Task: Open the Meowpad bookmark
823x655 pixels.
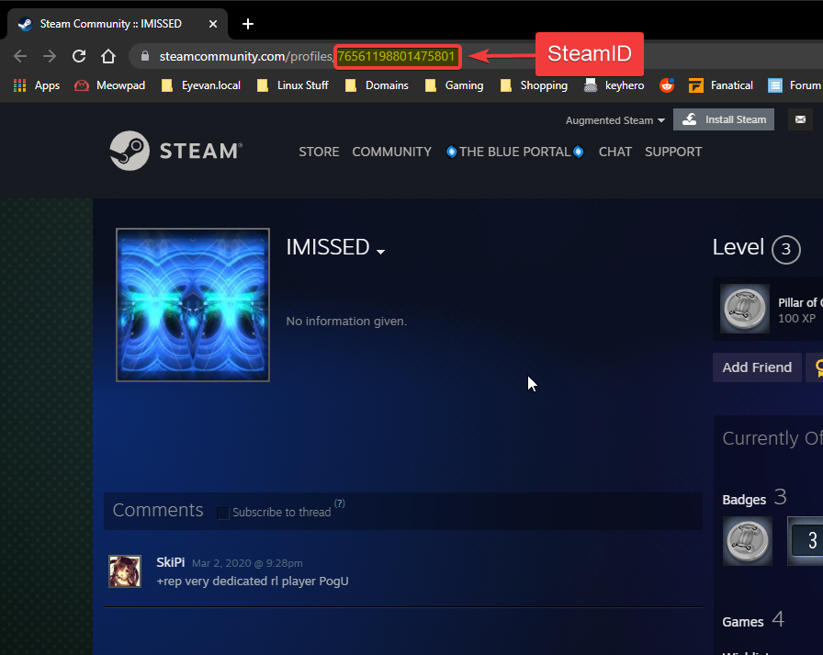Action: point(109,85)
